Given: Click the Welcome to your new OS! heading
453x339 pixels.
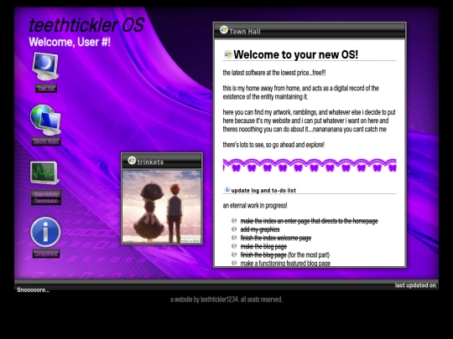Looking at the screenshot, I should tap(295, 54).
